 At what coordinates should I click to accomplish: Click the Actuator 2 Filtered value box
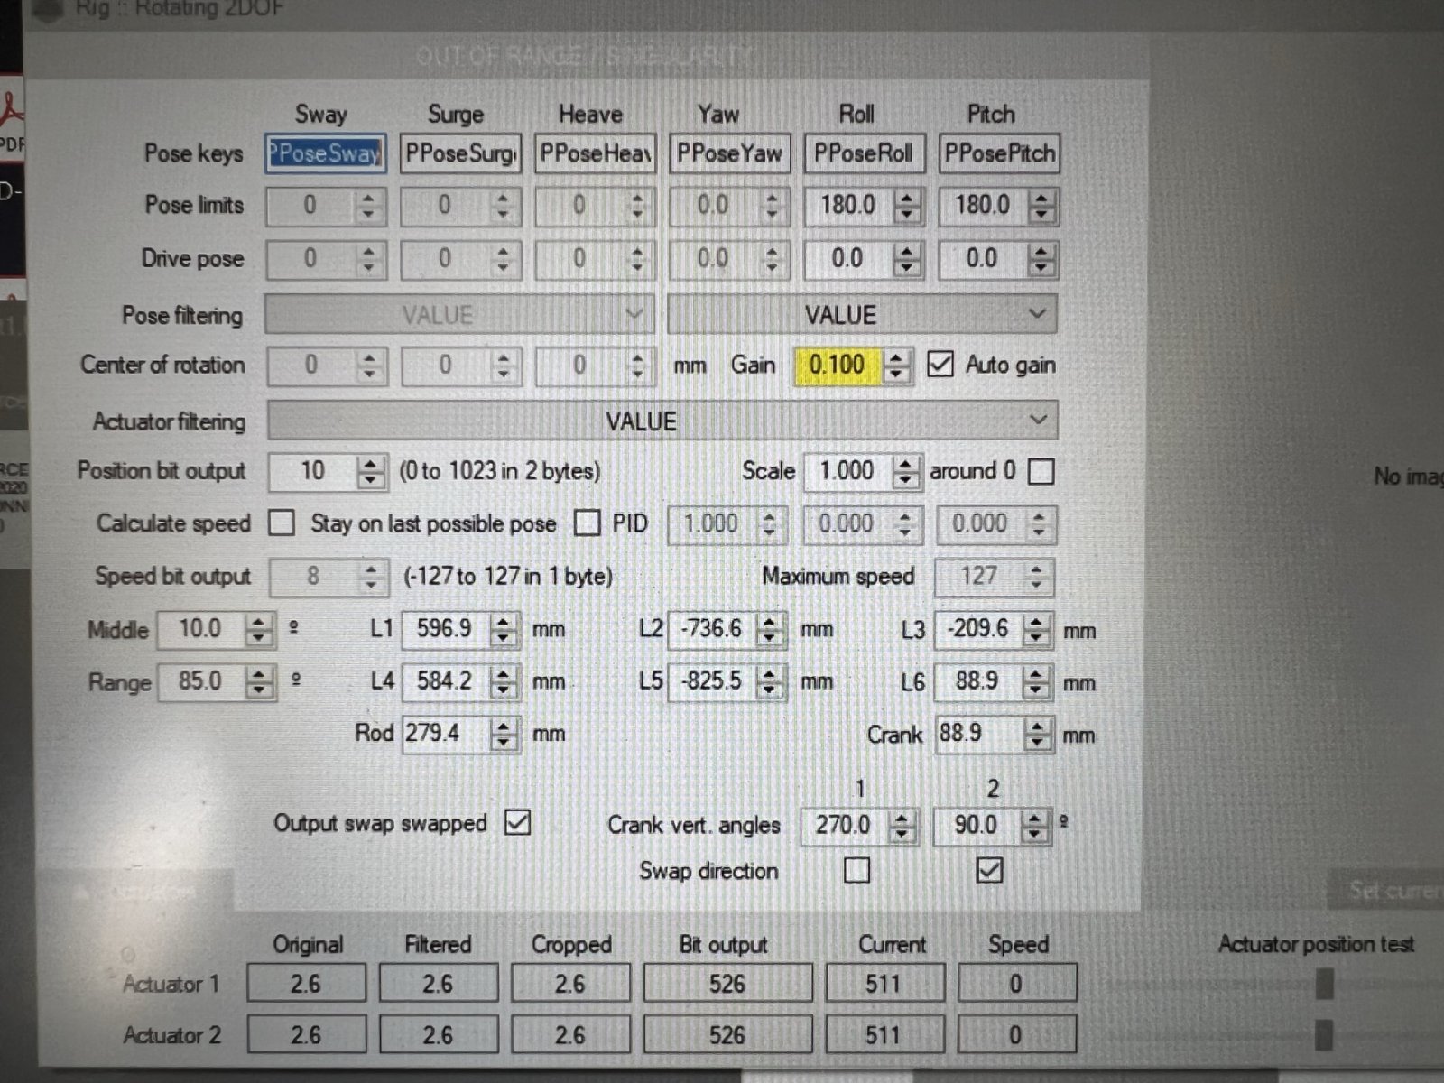[x=439, y=1034]
